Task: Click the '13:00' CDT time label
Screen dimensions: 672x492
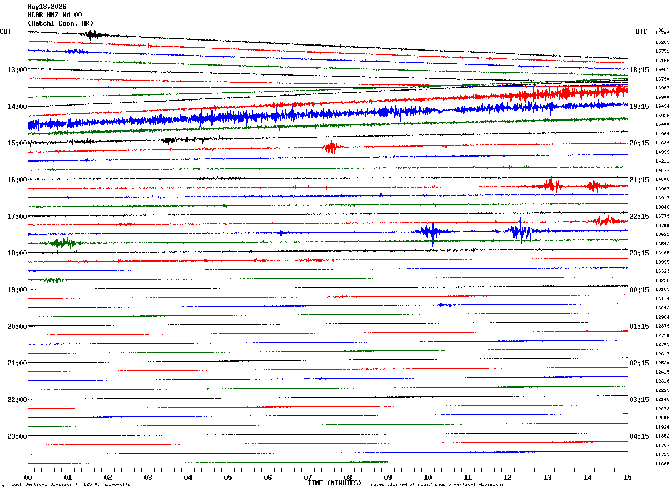Action: (17, 70)
